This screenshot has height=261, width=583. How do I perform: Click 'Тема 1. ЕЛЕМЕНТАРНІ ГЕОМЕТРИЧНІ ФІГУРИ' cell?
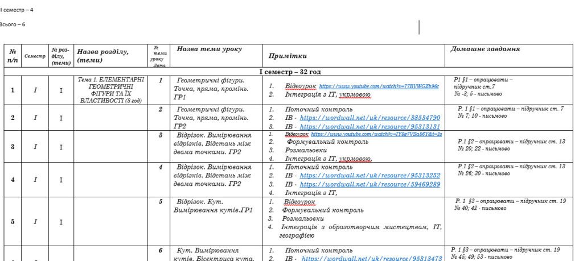[x=112, y=90]
